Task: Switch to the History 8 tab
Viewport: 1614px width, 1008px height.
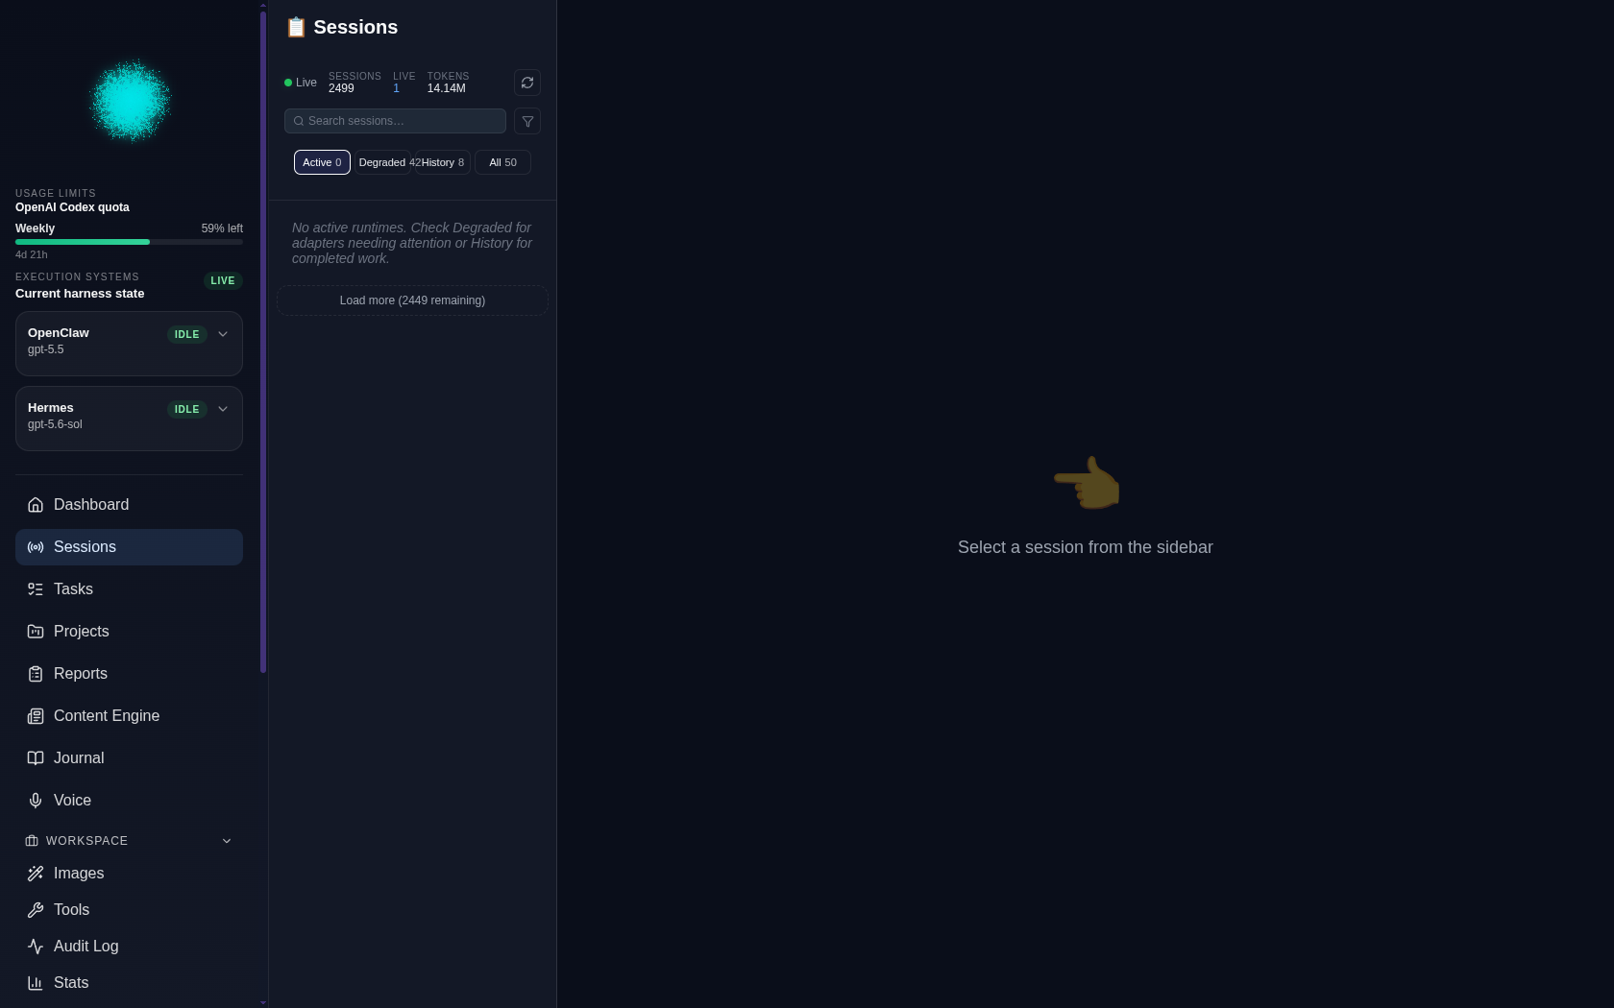Action: [443, 162]
